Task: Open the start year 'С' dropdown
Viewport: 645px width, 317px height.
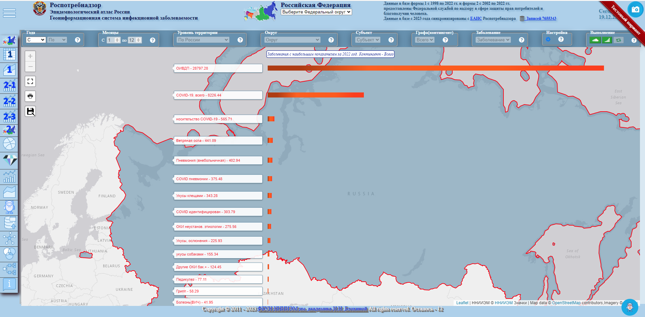Action: point(36,40)
